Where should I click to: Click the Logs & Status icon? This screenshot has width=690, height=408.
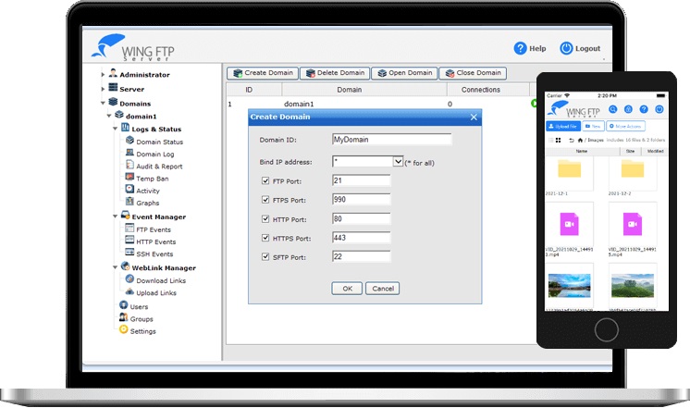click(x=126, y=128)
